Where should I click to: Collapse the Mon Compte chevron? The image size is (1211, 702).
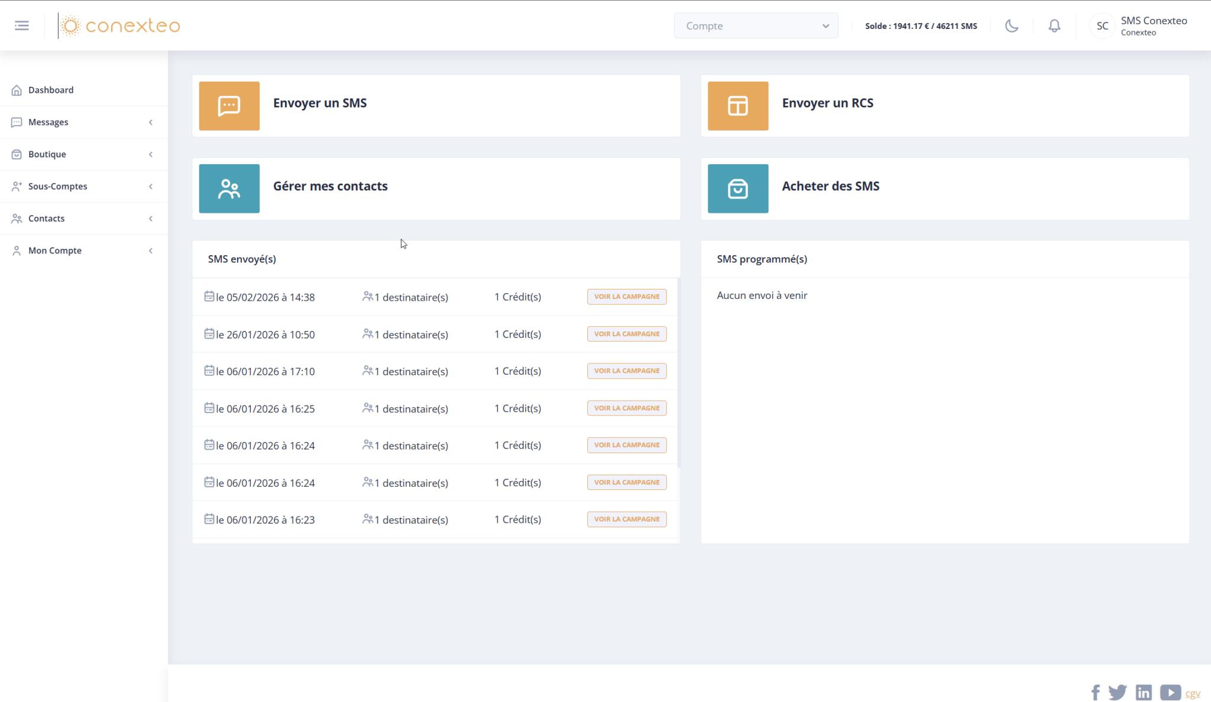click(x=151, y=250)
